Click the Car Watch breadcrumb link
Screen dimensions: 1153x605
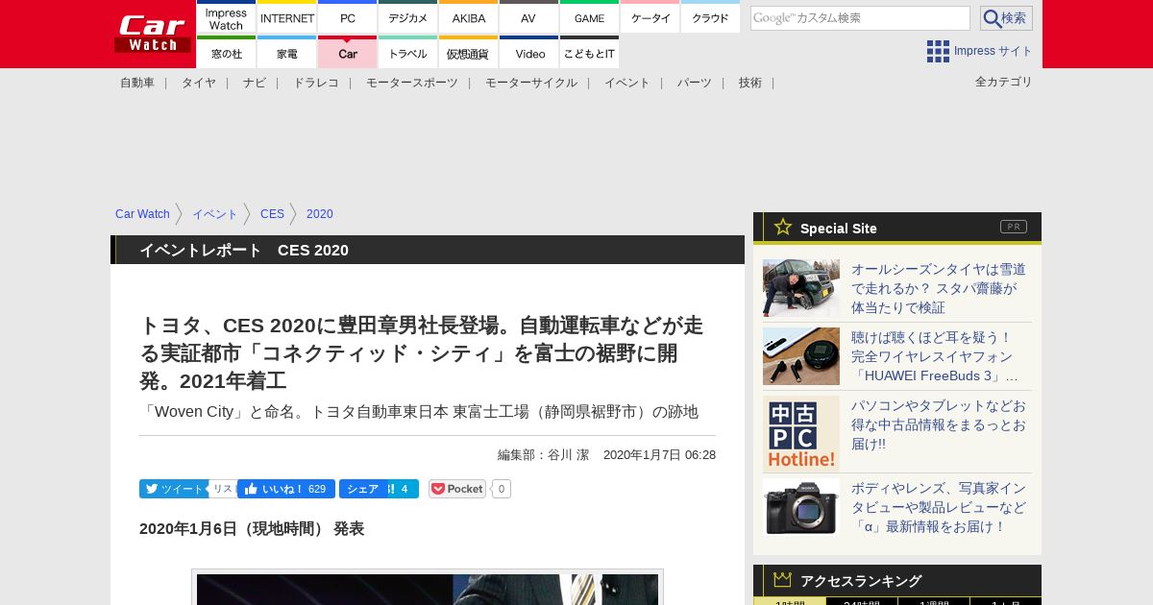point(142,214)
